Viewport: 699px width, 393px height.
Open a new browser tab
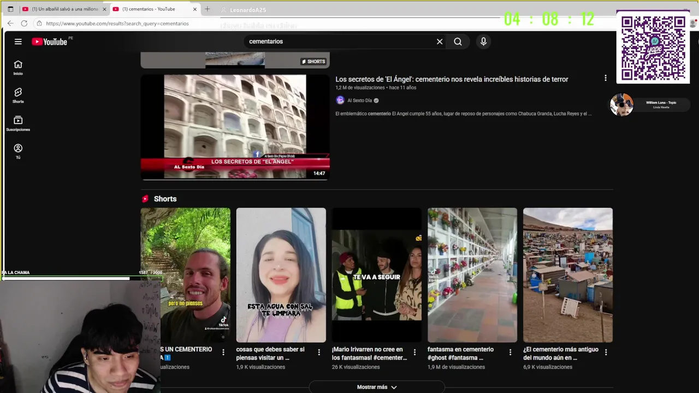207,9
